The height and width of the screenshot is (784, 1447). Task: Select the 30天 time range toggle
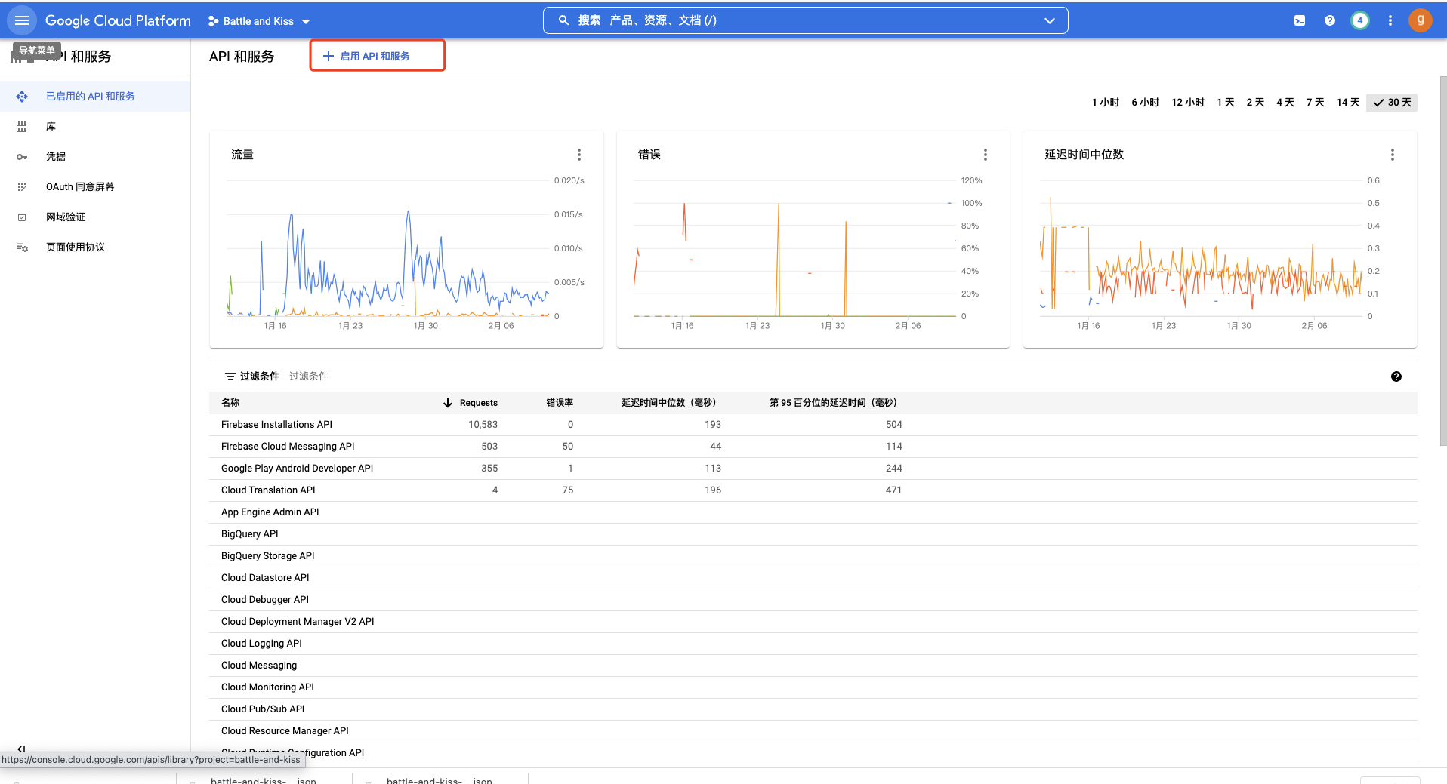coord(1391,102)
